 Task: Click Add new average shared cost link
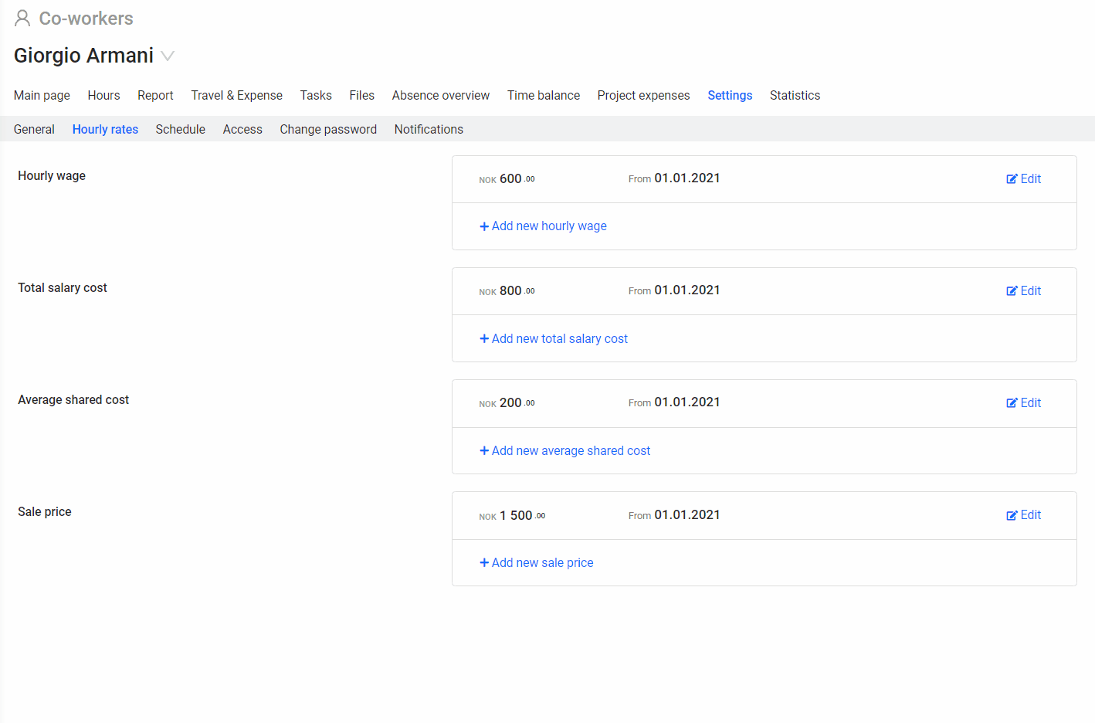[x=571, y=450]
